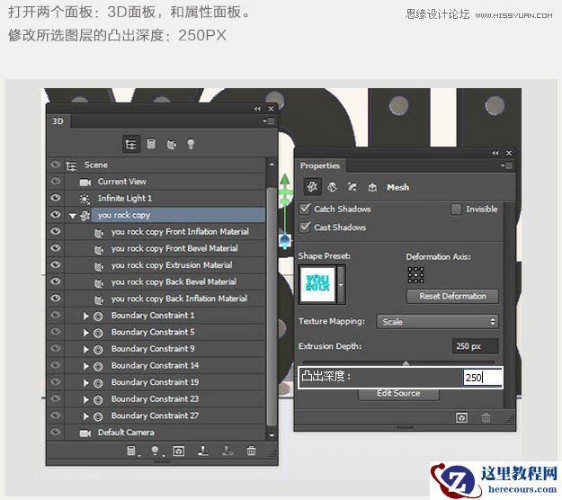
Task: Select the Lights filter bulb icon
Action: (191, 144)
